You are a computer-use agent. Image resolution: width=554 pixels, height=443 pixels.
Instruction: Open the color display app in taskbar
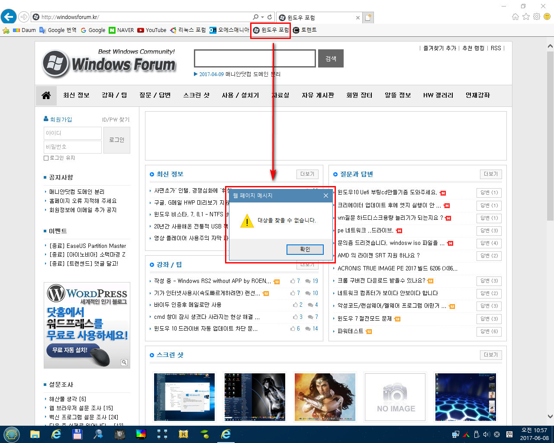141,434
